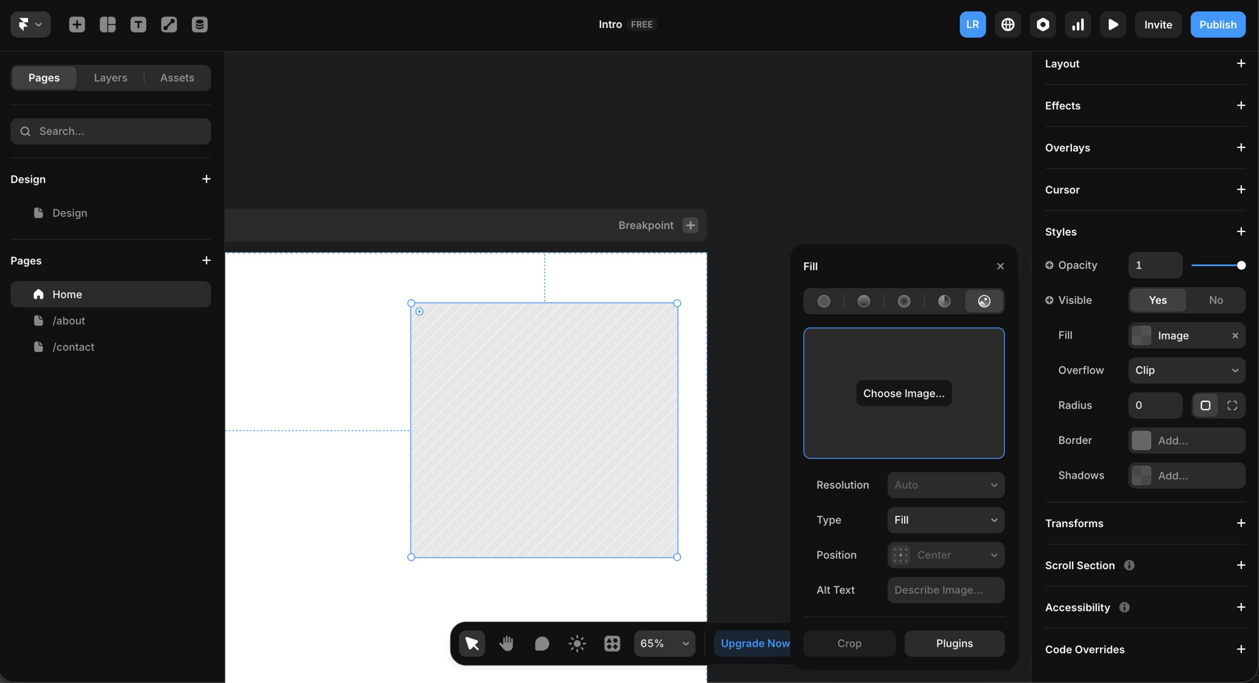The image size is (1259, 683).
Task: Click the Preview play button
Action: coord(1113,24)
